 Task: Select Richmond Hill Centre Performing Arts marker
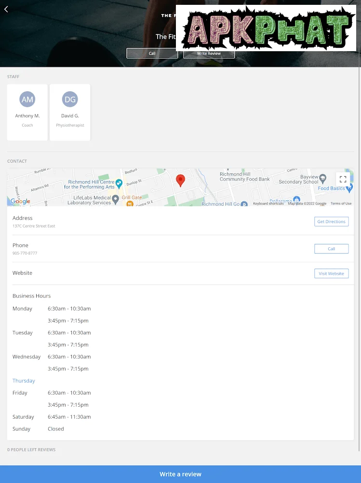coord(119,184)
